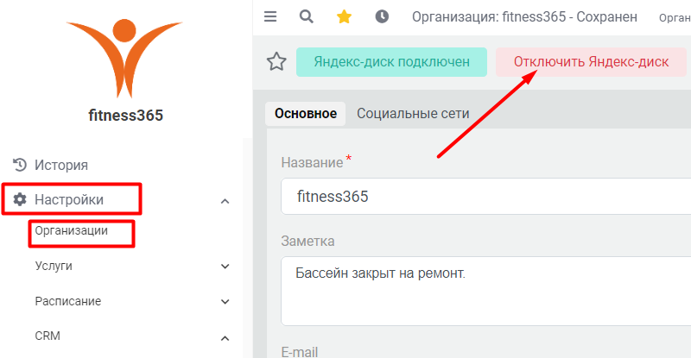
Task: Open Организации submenu item
Action: click(x=72, y=230)
